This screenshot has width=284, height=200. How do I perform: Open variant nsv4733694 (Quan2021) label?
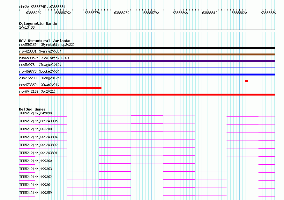click(39, 85)
